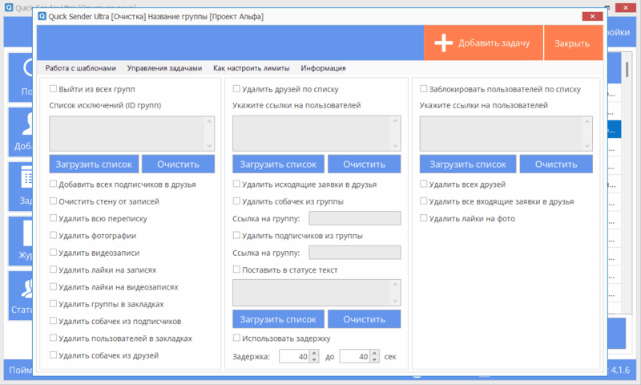Click the maximum delay field after до
641x385 pixels.
click(355, 356)
